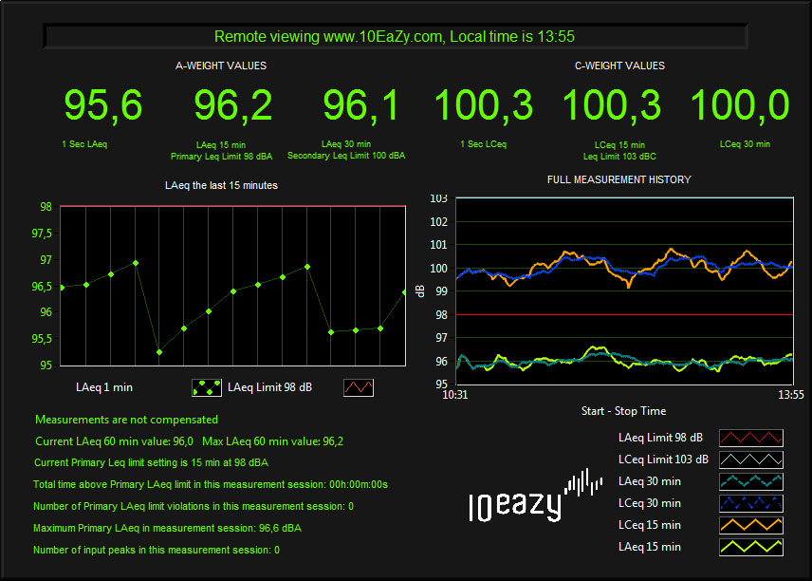Viewport: 812px width, 581px height.
Task: Click the 'Measurements are not compensated' text
Action: click(x=126, y=420)
